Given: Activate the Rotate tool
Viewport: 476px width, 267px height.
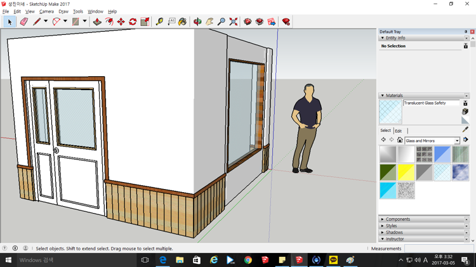Looking at the screenshot, I should (x=133, y=22).
